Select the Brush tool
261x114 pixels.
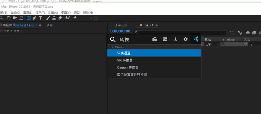tap(48, 18)
